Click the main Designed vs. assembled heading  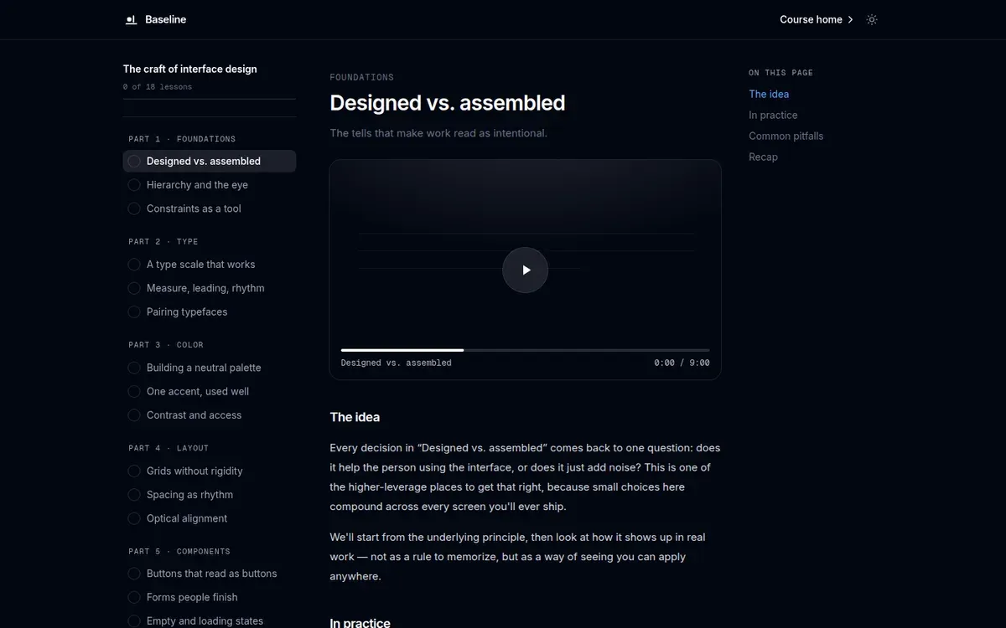point(448,103)
